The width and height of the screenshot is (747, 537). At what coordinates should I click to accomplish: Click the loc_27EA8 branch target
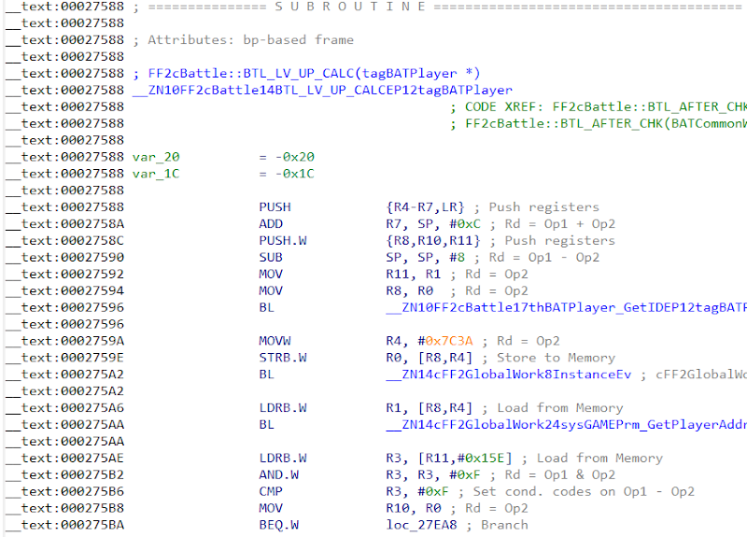pyautogui.click(x=425, y=525)
